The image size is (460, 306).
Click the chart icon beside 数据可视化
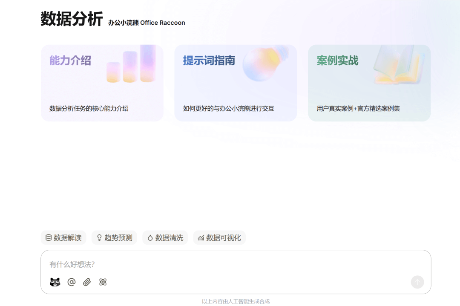point(201,238)
